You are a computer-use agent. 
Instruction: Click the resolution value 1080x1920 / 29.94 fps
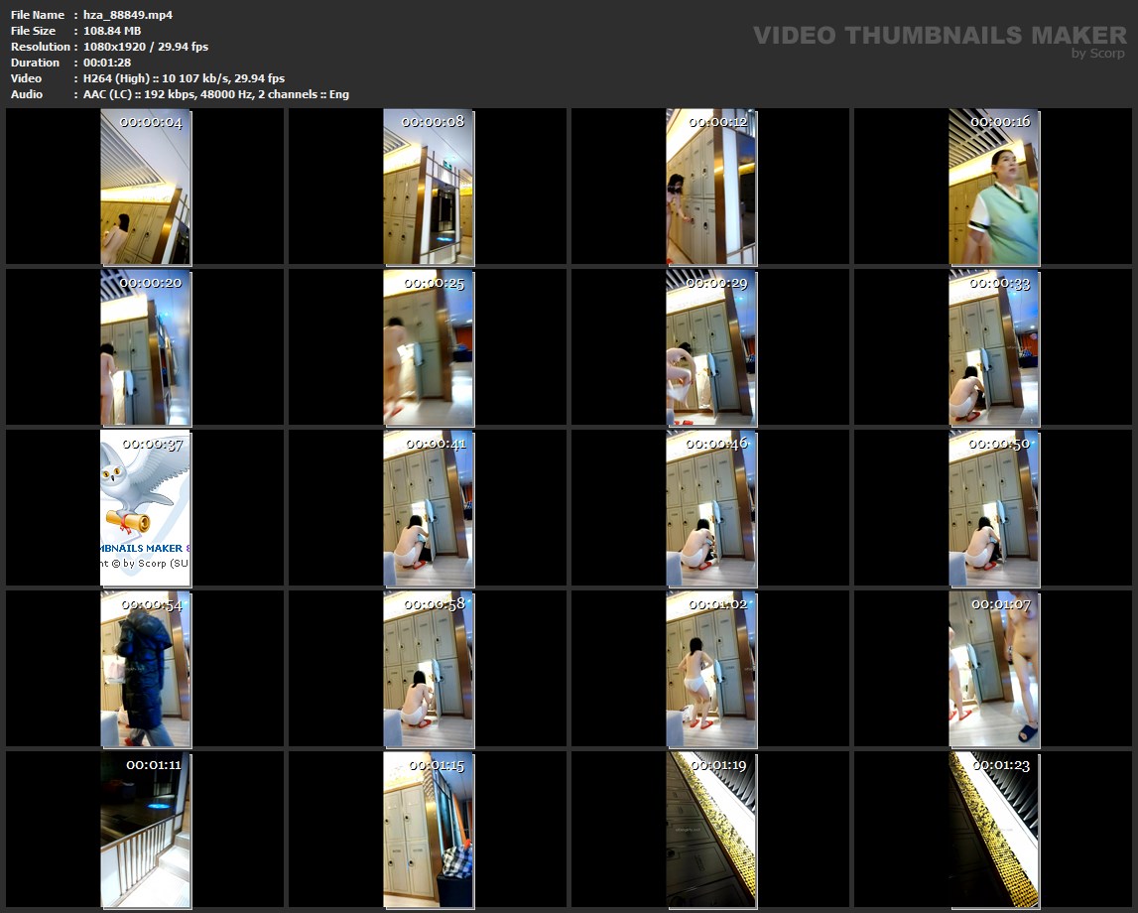tap(146, 47)
